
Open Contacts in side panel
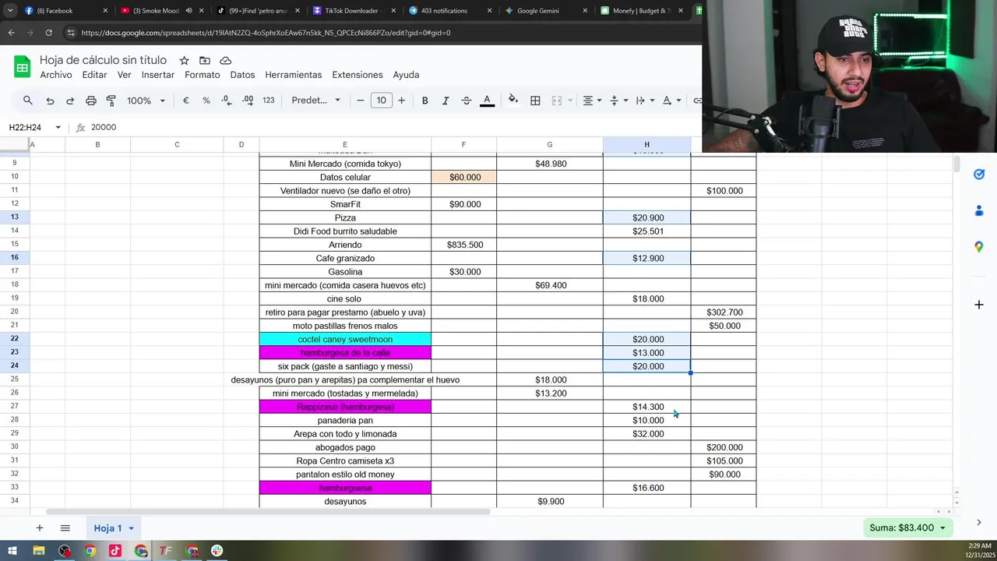coord(979,210)
